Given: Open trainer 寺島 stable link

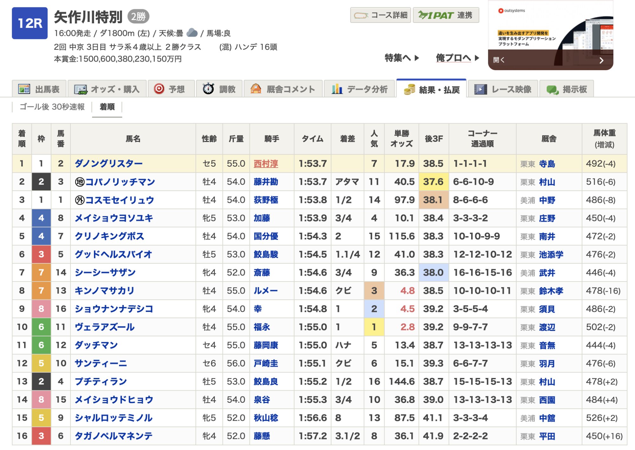Looking at the screenshot, I should pyautogui.click(x=547, y=164).
